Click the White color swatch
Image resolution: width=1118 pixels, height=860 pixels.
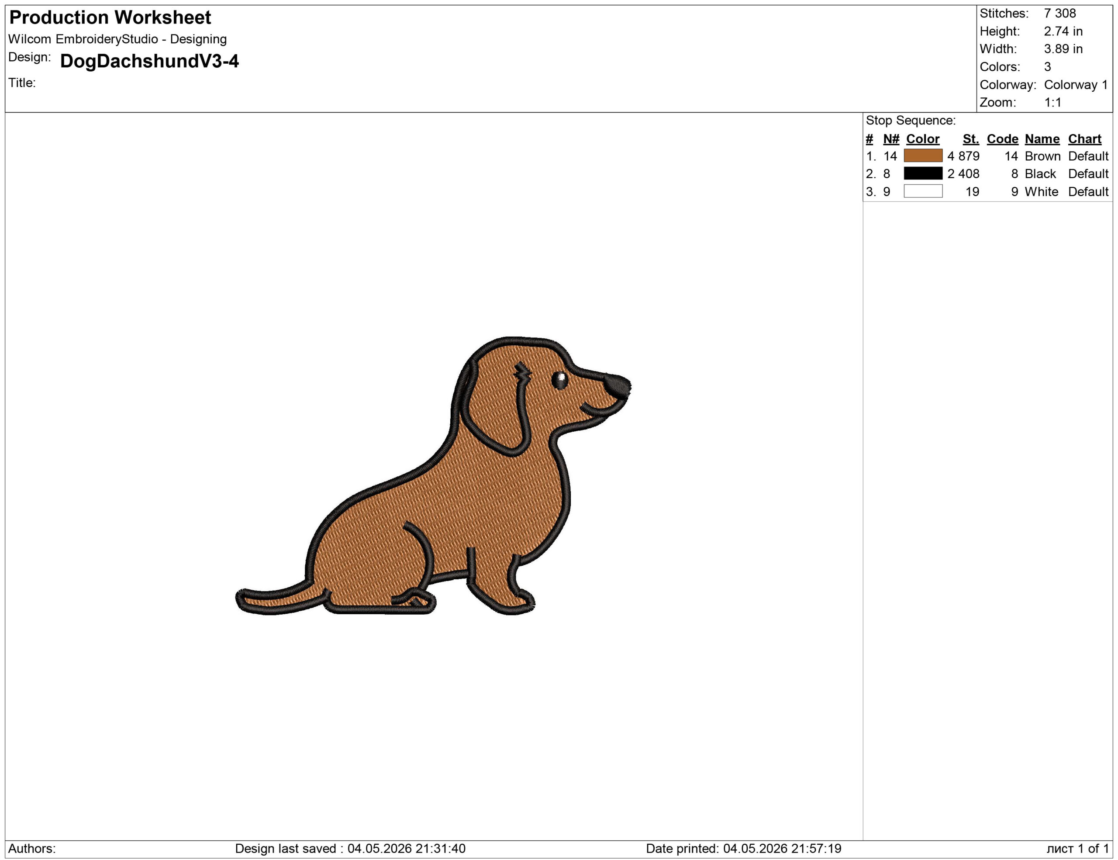(x=923, y=191)
